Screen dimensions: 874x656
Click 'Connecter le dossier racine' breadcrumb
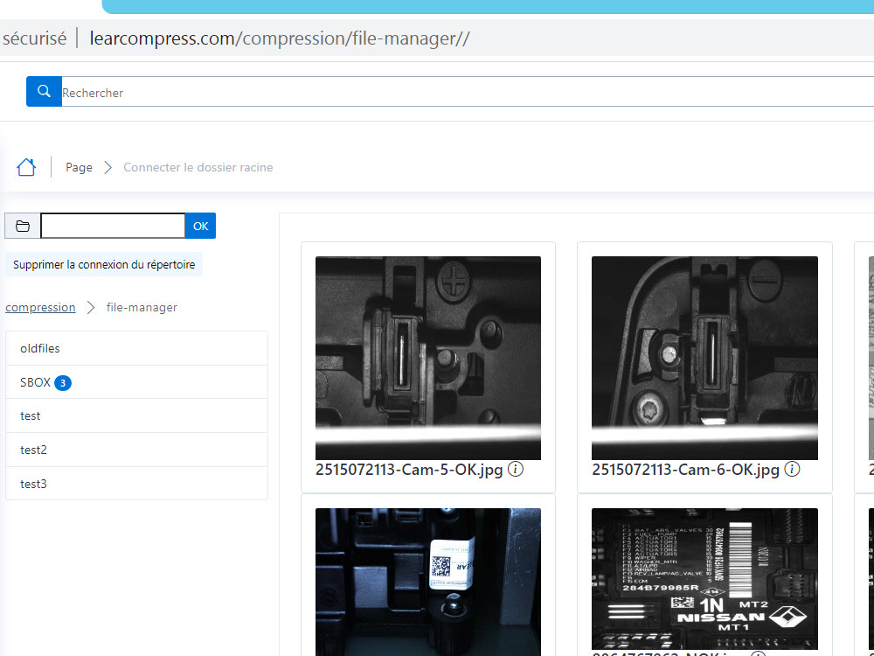point(198,167)
